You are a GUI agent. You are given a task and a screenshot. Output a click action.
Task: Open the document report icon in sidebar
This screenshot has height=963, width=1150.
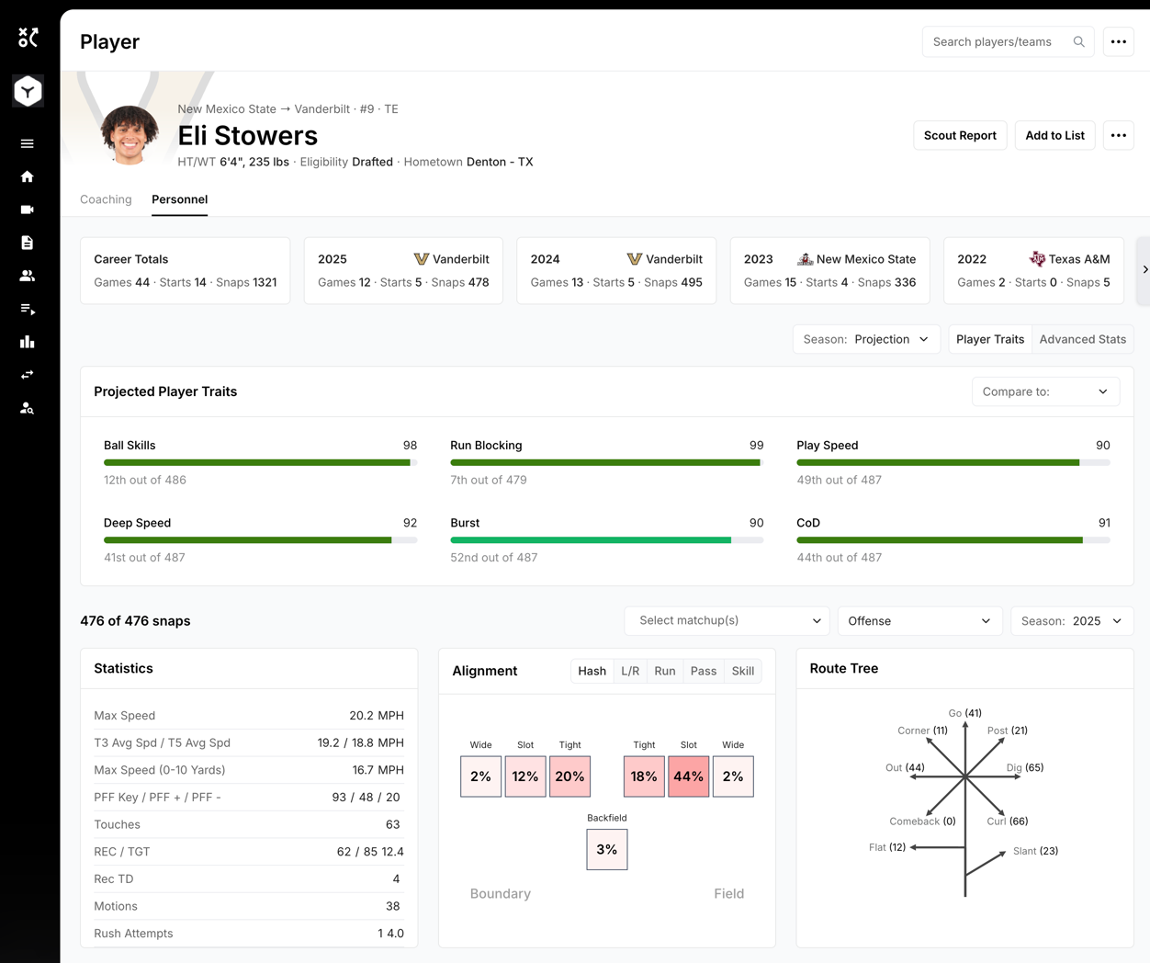tap(28, 243)
